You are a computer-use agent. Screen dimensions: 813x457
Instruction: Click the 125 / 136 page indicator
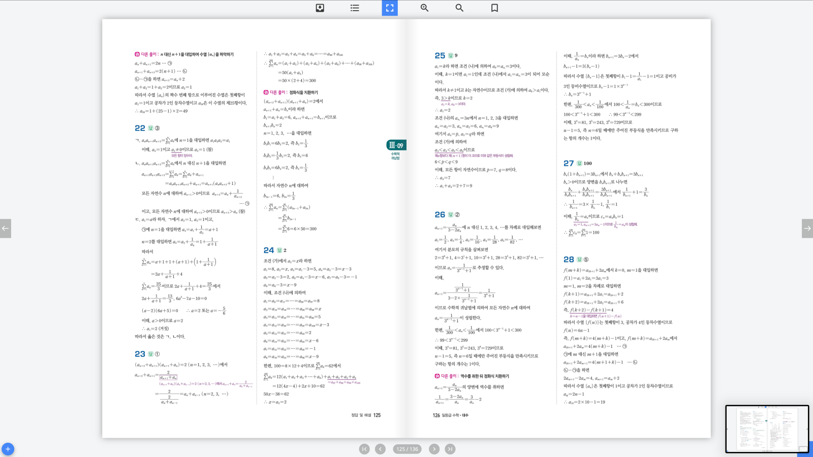tap(407, 449)
